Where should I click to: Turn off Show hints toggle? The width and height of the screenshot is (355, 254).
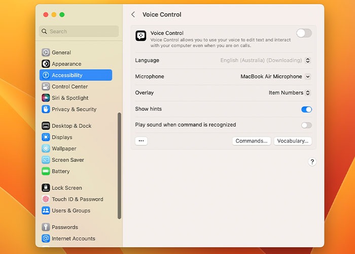pos(306,109)
